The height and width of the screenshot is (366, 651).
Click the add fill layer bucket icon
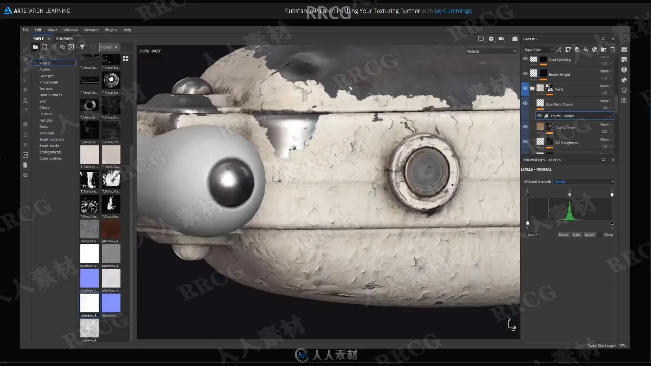tap(586, 49)
